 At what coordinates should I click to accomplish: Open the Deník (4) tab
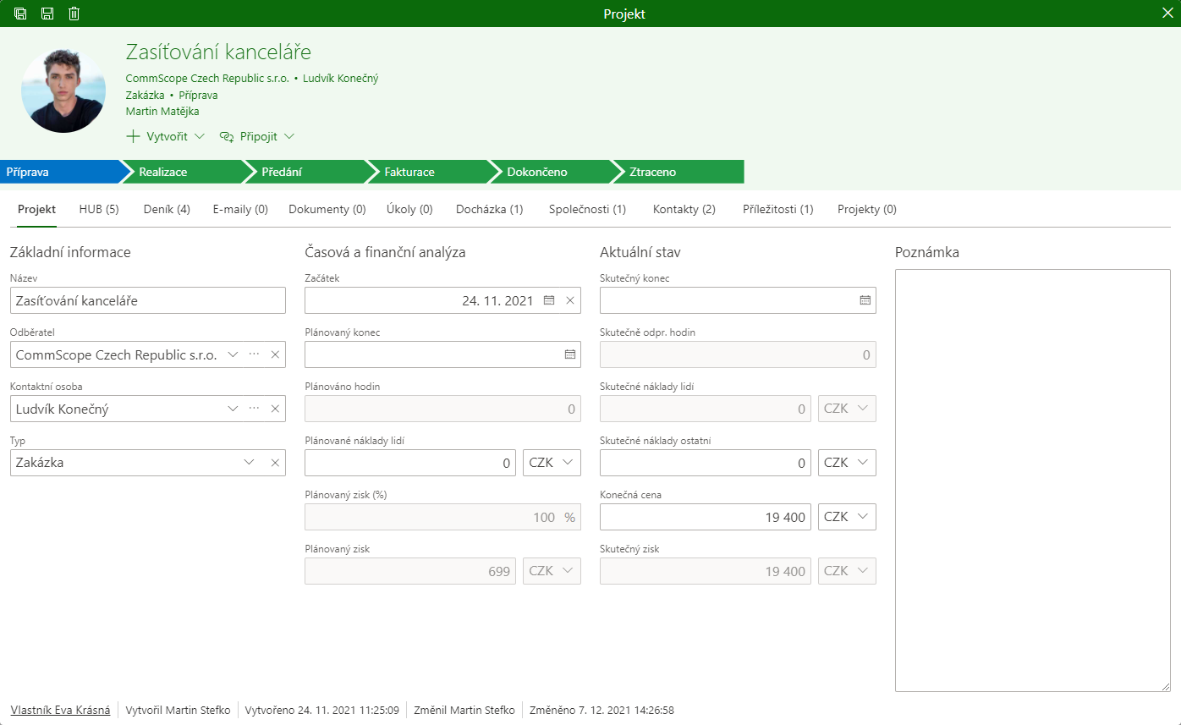(167, 209)
